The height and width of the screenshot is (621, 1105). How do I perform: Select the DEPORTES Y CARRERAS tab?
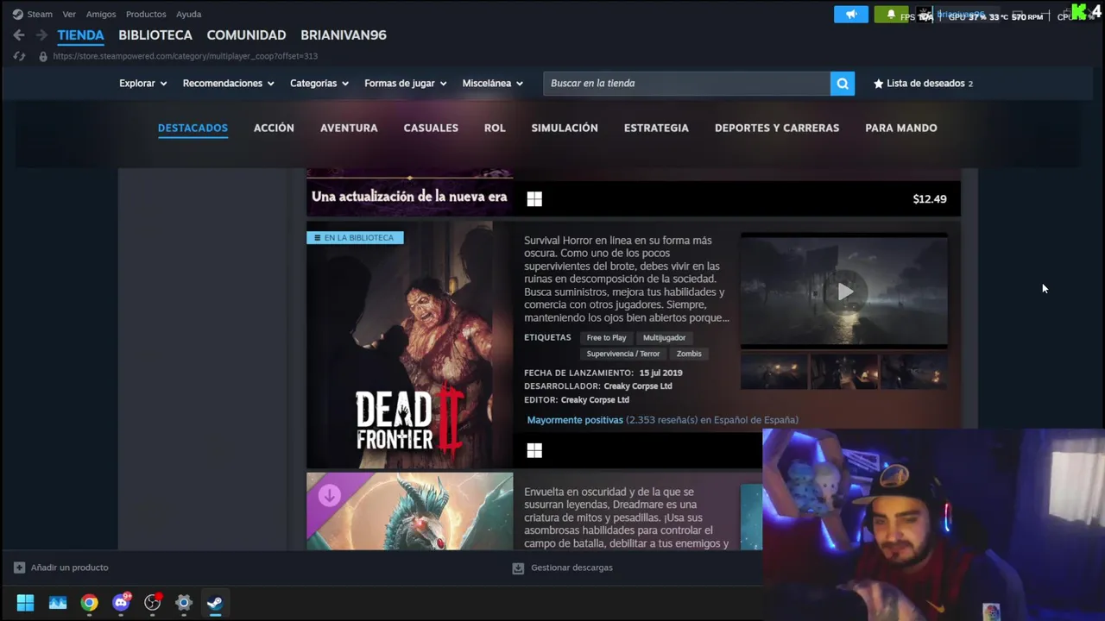coord(777,128)
